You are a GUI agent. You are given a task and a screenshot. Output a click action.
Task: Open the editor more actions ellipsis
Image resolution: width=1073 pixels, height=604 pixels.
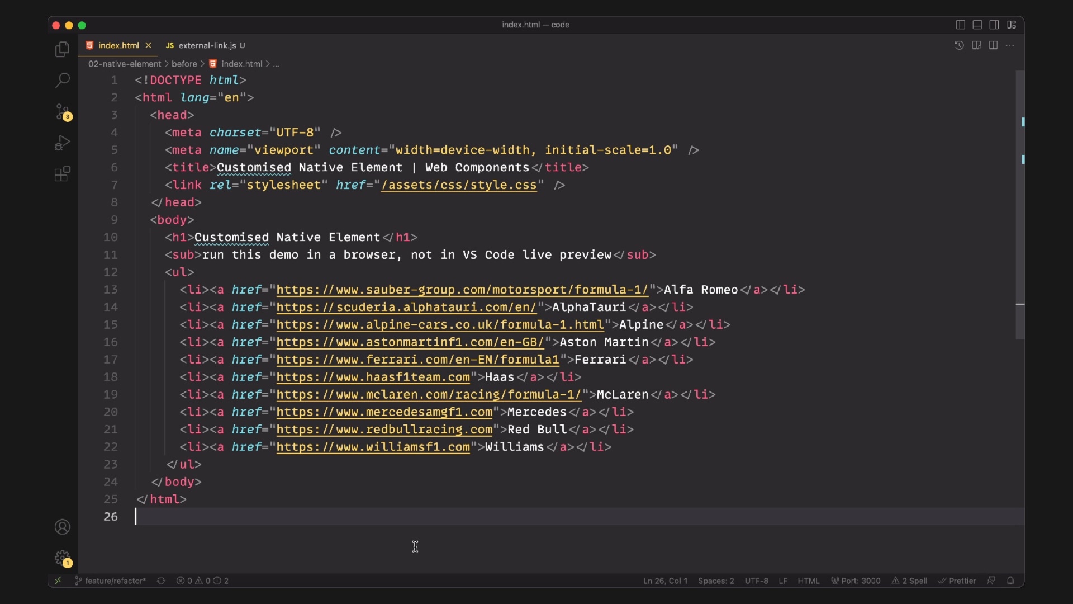pos(1010,45)
